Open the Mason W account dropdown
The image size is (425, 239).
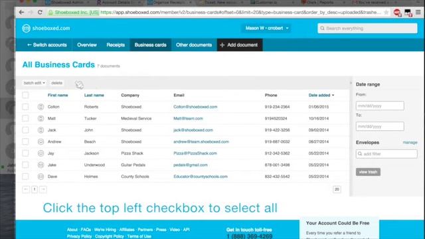pos(266,28)
